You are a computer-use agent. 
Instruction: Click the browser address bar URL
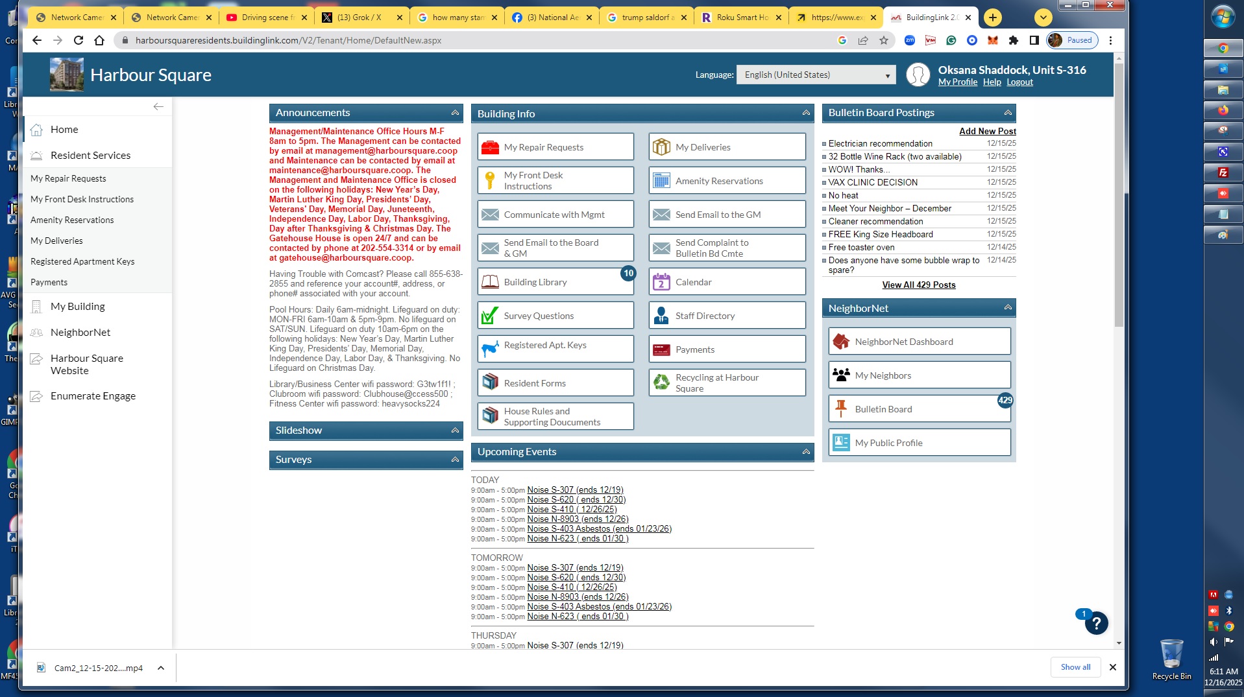(x=288, y=40)
